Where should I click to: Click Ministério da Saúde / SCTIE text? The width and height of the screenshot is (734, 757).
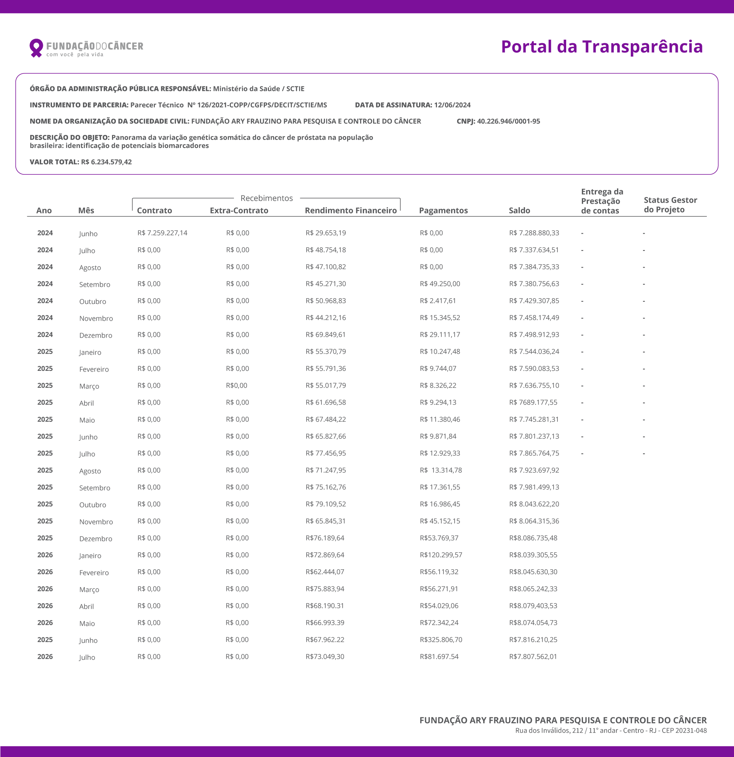tap(259, 89)
